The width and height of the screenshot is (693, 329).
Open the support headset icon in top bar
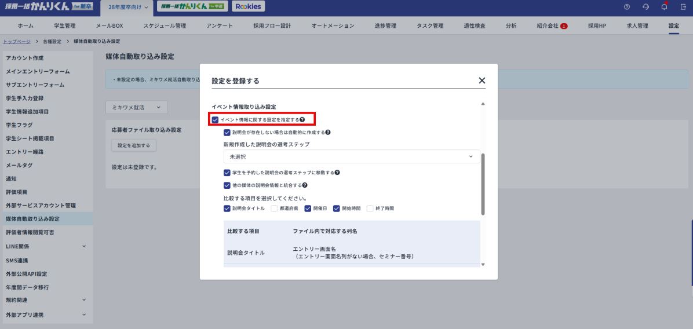pyautogui.click(x=645, y=6)
